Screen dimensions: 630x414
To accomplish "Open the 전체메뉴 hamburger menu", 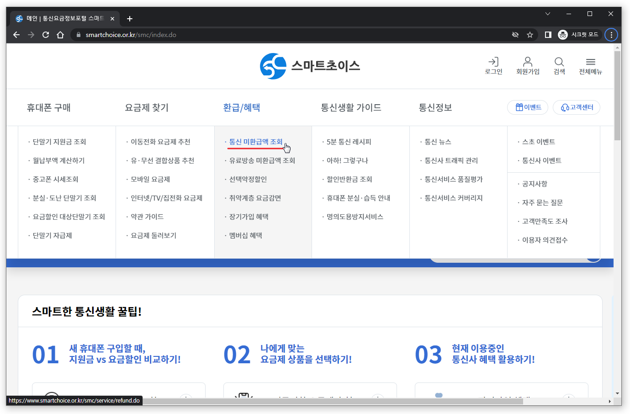I will coord(590,66).
